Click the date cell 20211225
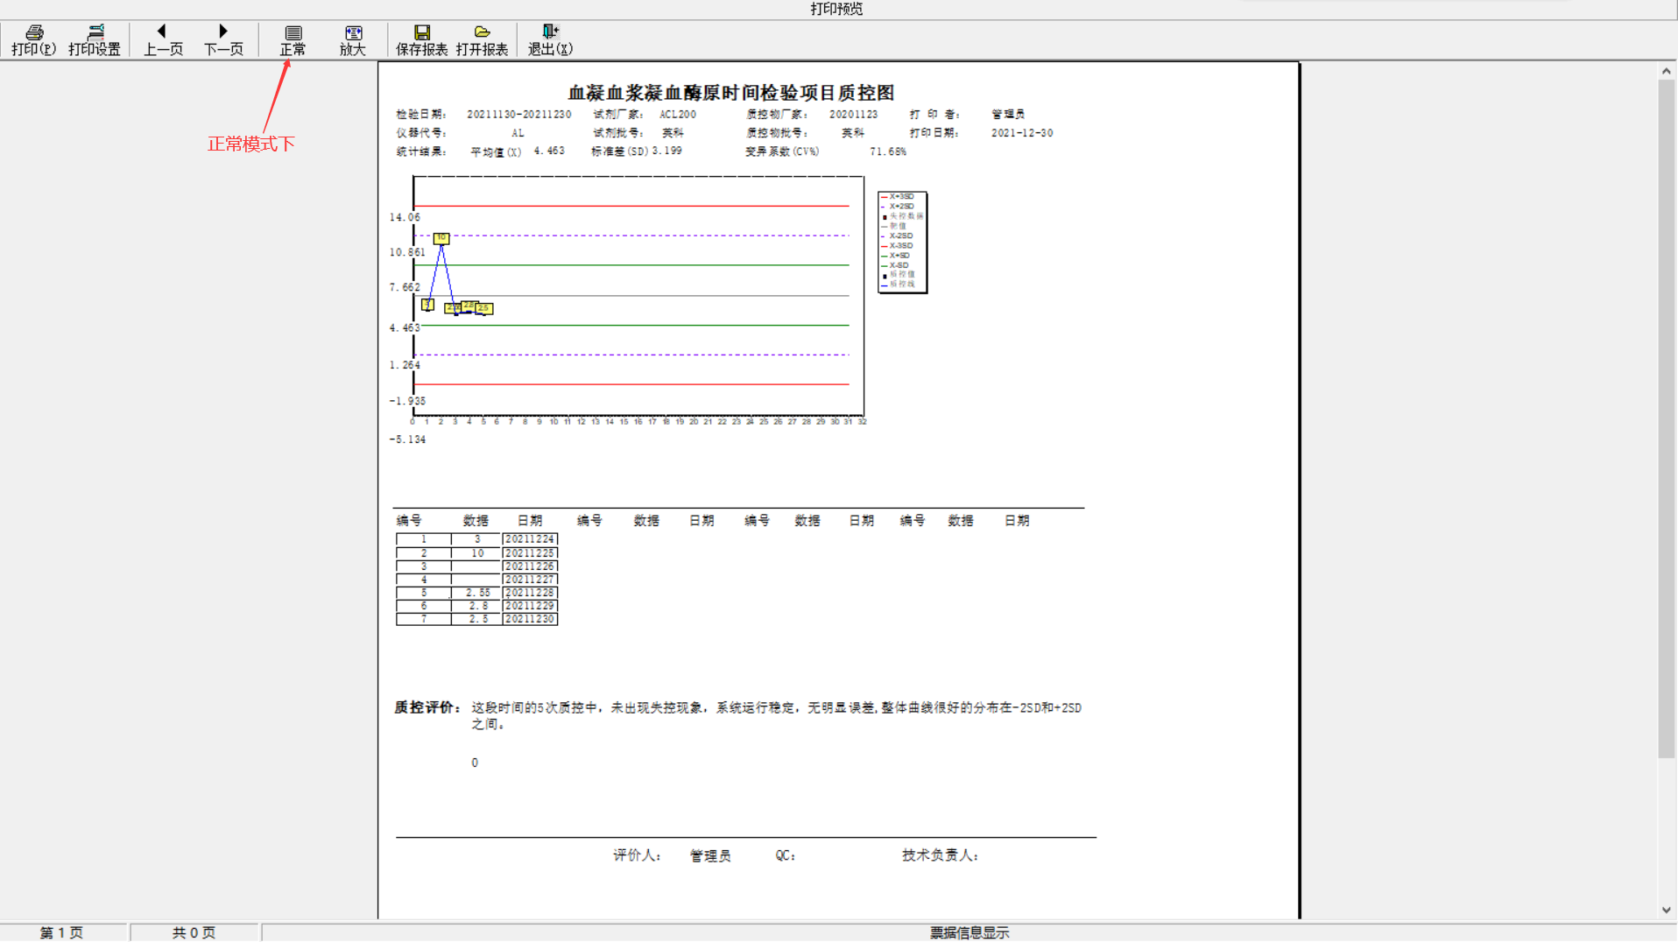Screen dimensions: 1678x942 530,553
